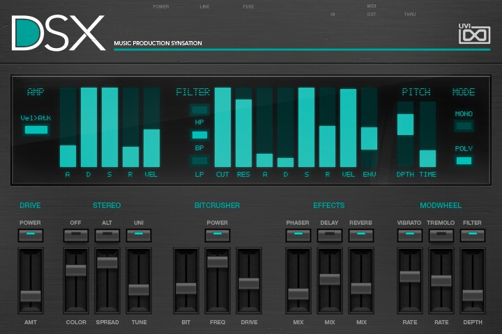Set stereo mode to UNI
Viewport: 502px width, 334px height.
tap(139, 236)
